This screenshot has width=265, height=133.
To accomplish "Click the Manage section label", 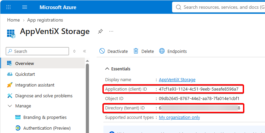I will (x=23, y=106).
